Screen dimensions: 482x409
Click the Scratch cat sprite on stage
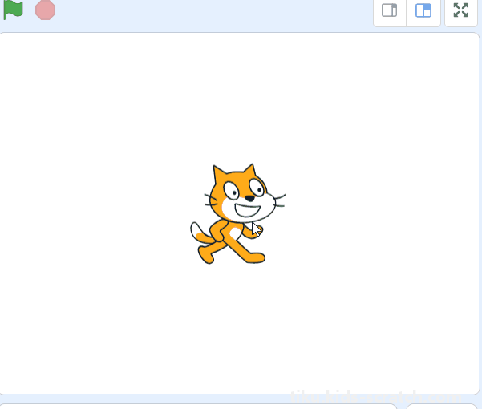tap(237, 214)
